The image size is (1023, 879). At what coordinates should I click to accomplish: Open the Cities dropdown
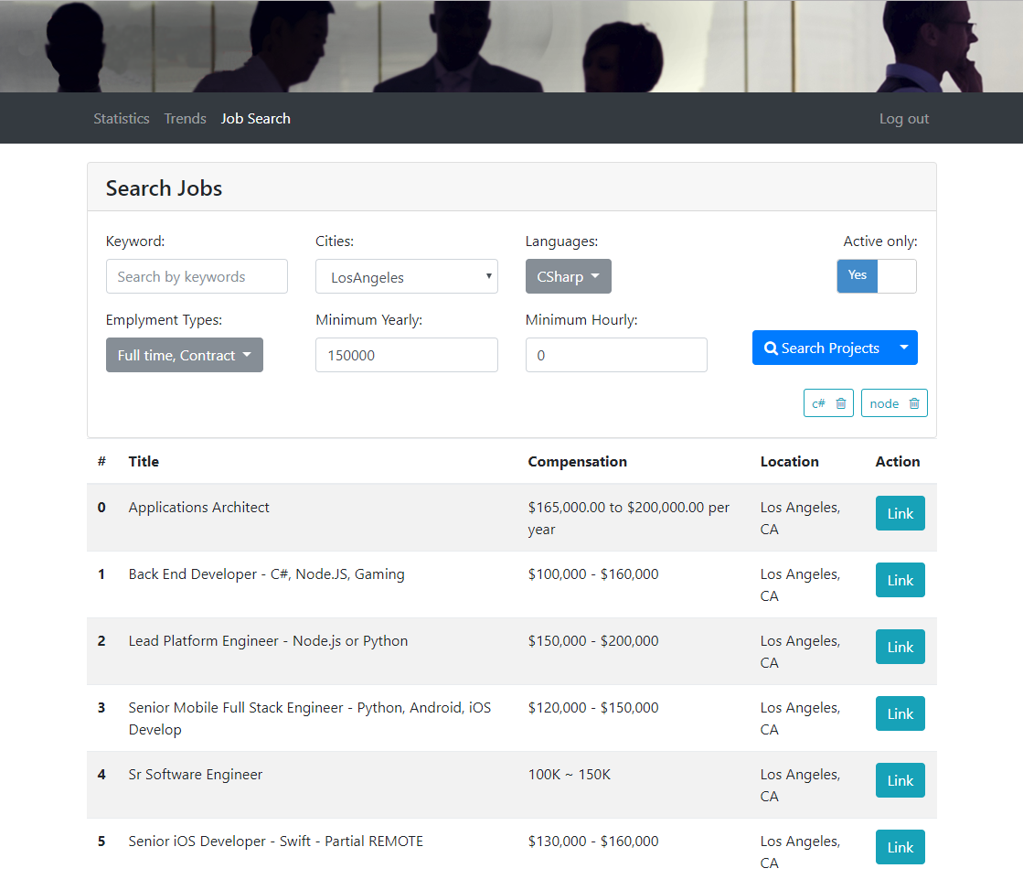(x=407, y=277)
